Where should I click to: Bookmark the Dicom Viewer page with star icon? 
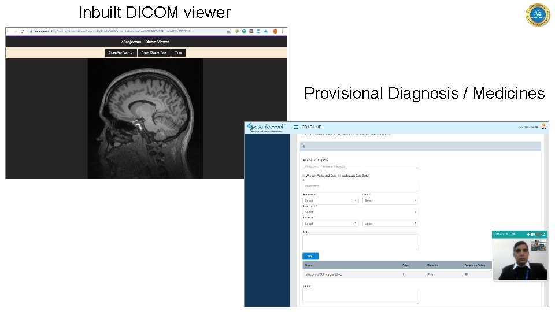pos(228,31)
